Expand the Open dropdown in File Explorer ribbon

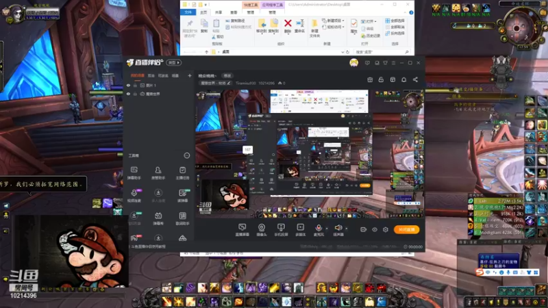tap(376, 21)
